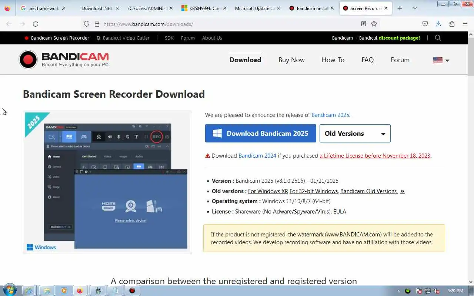Expand the Old Versions dropdown
The image size is (474, 296).
click(x=355, y=133)
